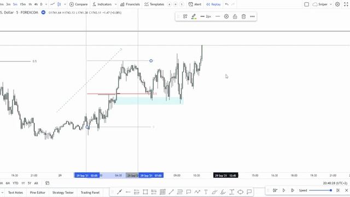Select upper anchor point of drawing
Image resolution: width=350 pixels, height=197 pixels.
pos(151,61)
